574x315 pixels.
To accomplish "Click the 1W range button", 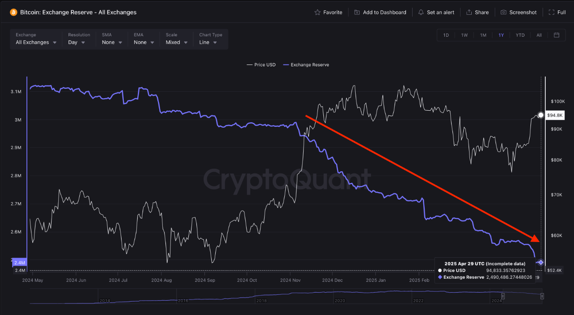I will point(464,35).
